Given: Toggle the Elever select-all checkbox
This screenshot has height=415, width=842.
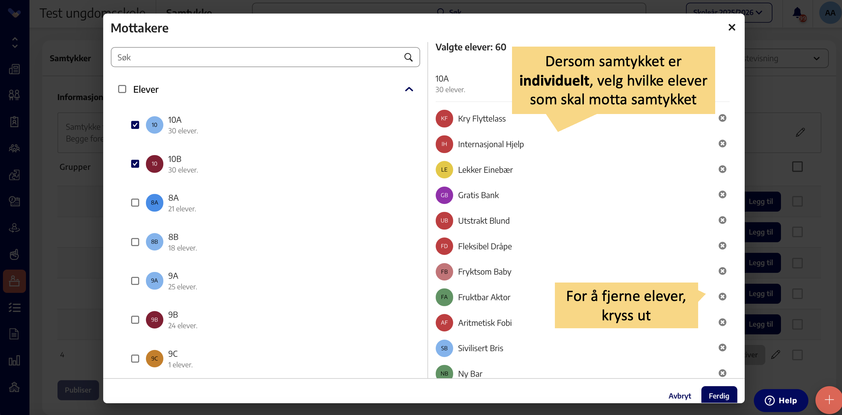Looking at the screenshot, I should click(122, 89).
